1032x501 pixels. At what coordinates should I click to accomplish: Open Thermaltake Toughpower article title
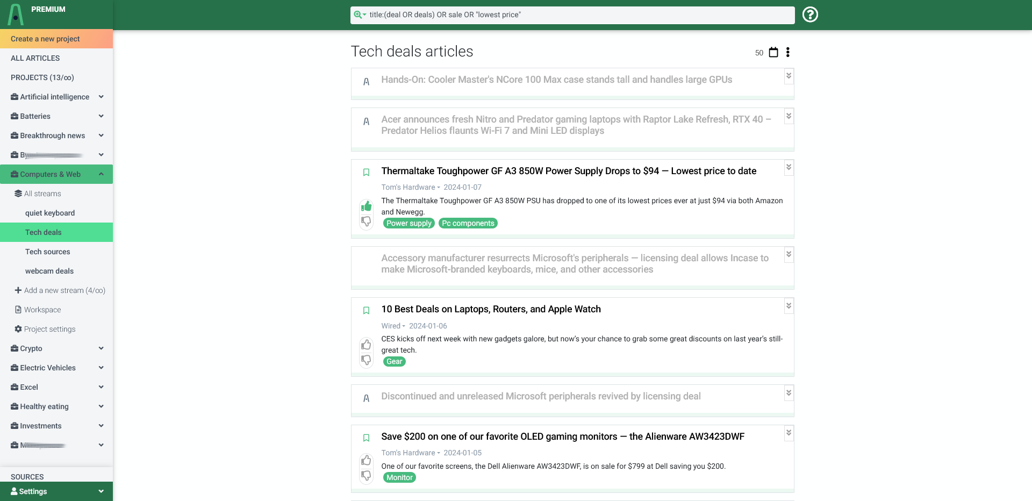click(569, 171)
